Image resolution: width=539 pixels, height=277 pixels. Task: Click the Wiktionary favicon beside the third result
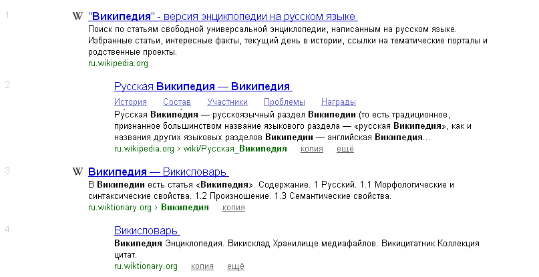[x=77, y=171]
